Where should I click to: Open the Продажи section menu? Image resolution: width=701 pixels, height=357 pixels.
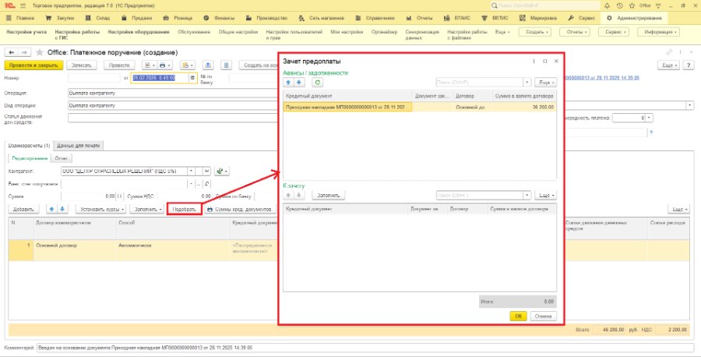click(137, 19)
